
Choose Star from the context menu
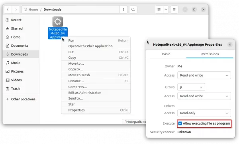(x=96, y=104)
